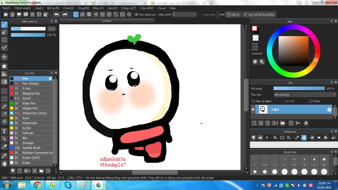
Task: Hide layer Lớp1 with its visibility dot
Action: click(253, 110)
